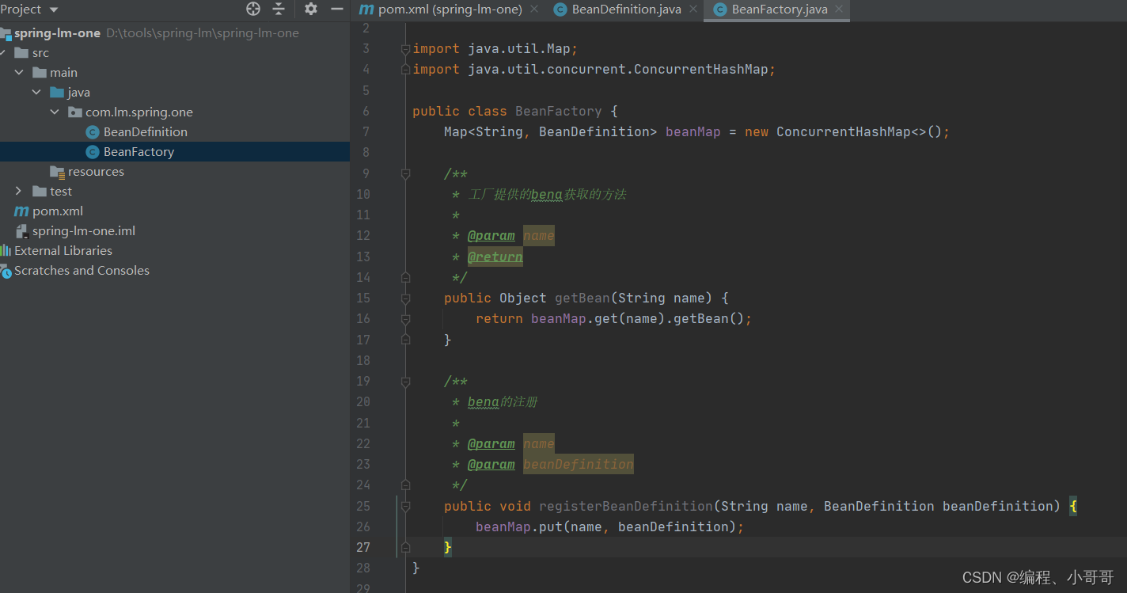Screen dimensions: 1127x593
Task: Click the main folder in tree
Action: pyautogui.click(x=63, y=72)
